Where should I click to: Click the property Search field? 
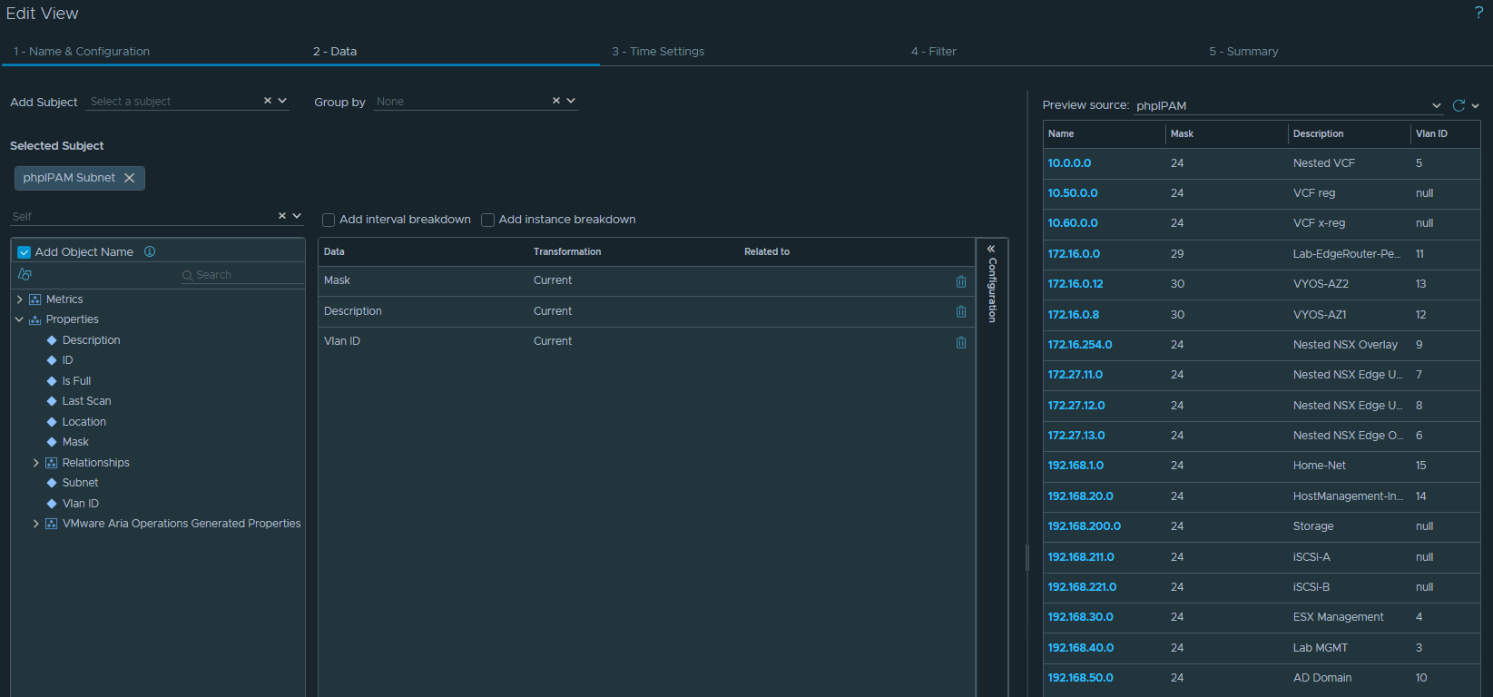245,275
